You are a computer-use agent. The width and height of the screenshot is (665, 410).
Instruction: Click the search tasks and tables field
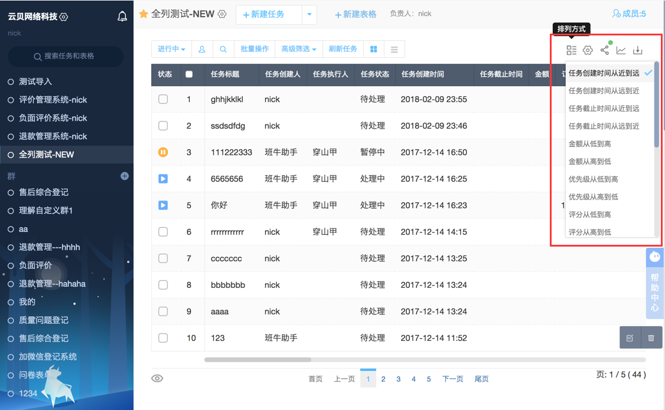pos(66,56)
